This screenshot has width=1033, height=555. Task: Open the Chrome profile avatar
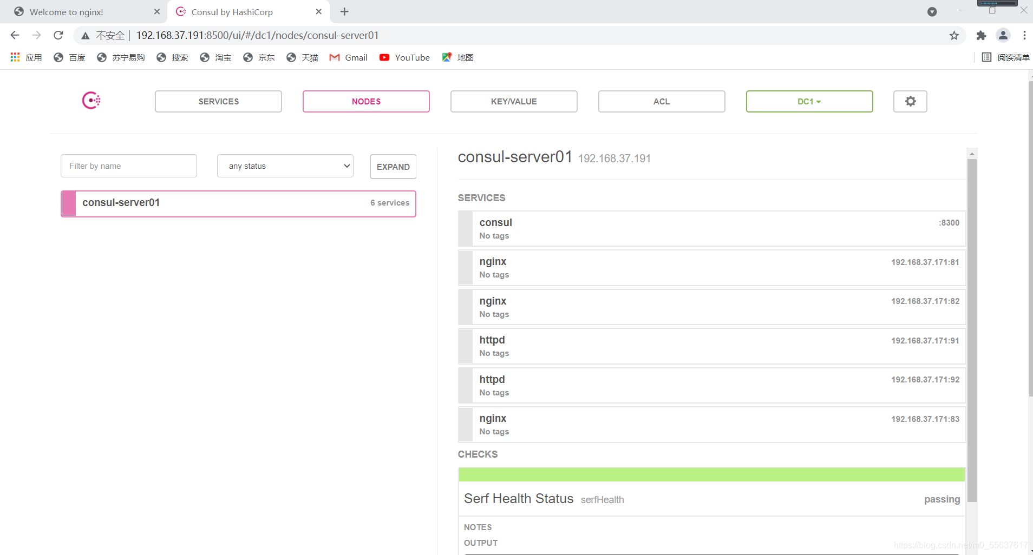coord(1003,35)
